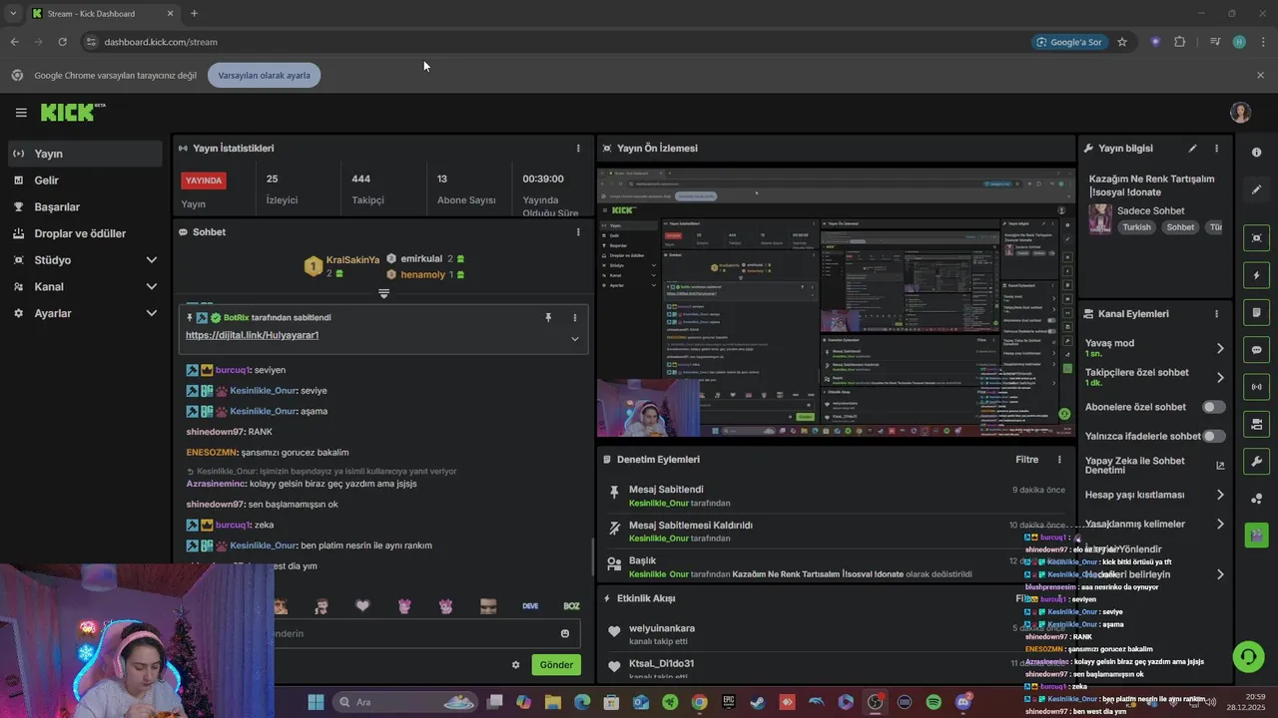
Task: Open the emoji picker in chat input
Action: pyautogui.click(x=565, y=634)
